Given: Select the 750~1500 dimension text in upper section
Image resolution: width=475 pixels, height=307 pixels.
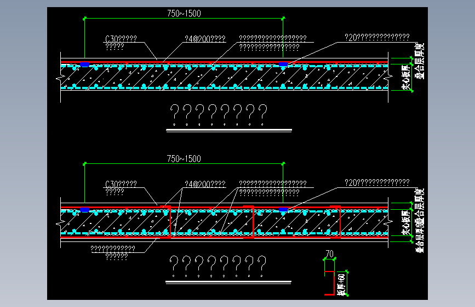Looking at the screenshot, I should pyautogui.click(x=184, y=13).
